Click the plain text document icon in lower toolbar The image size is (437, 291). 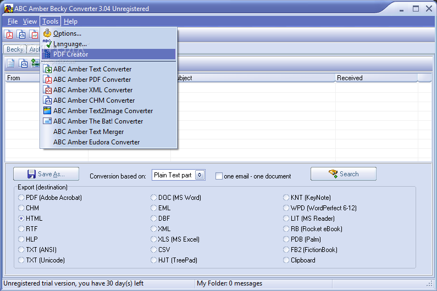[x=10, y=63]
